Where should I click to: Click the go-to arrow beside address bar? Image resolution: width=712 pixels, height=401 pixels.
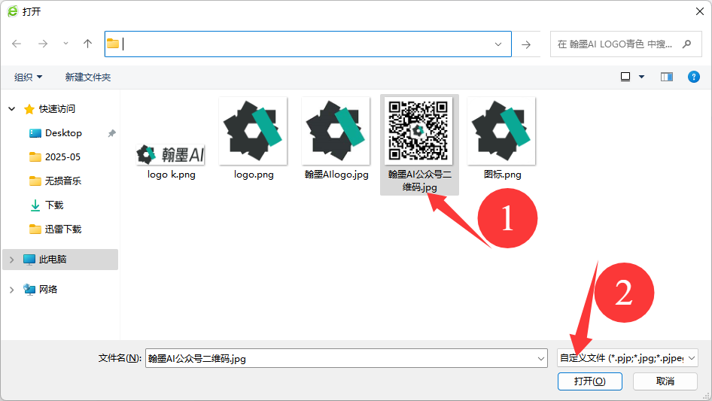(526, 44)
